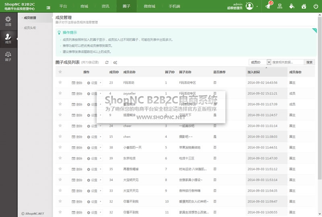The width and height of the screenshot is (322, 217).
Task: Open the site map icon in header
Action: [x=280, y=6]
